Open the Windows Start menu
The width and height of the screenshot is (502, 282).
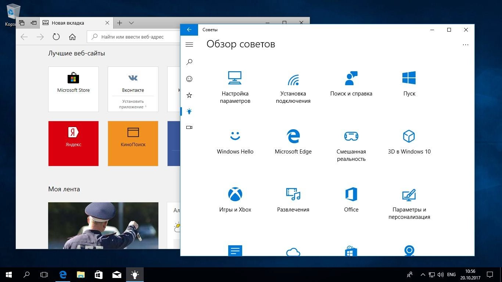(9, 274)
